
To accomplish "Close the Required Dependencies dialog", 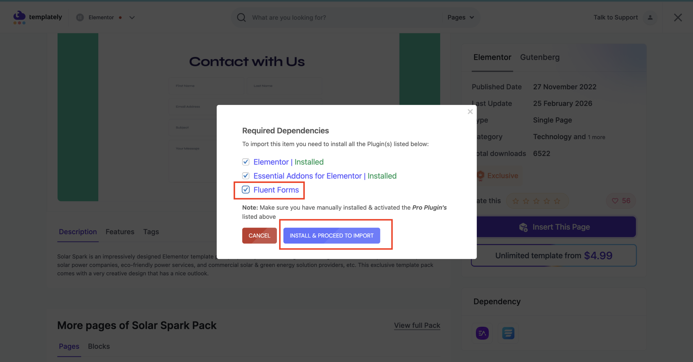I will pyautogui.click(x=470, y=112).
